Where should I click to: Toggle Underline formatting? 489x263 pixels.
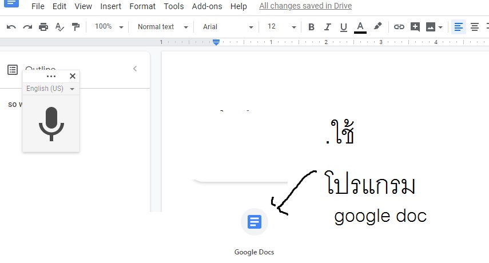click(x=344, y=27)
